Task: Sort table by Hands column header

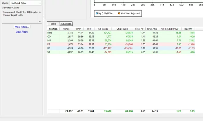Action: pyautogui.click(x=66, y=29)
